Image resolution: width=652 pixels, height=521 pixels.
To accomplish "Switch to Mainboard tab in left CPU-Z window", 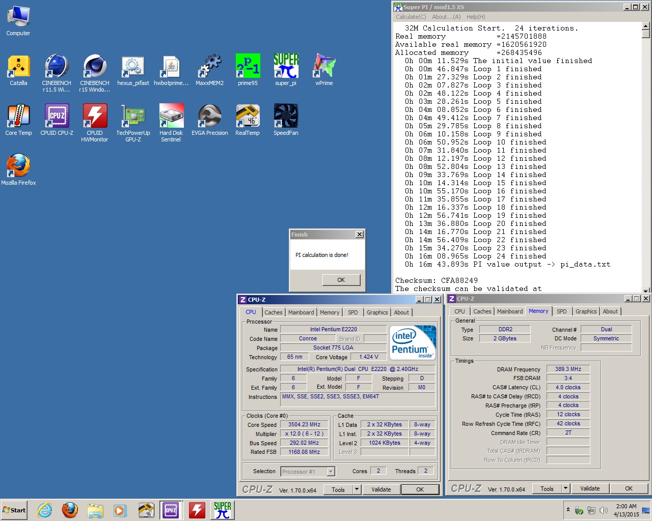I will [x=301, y=312].
